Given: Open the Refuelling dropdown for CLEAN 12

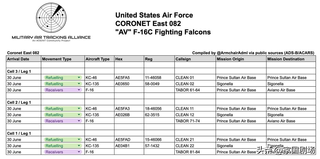Looking at the screenshot, I should 63,115.
